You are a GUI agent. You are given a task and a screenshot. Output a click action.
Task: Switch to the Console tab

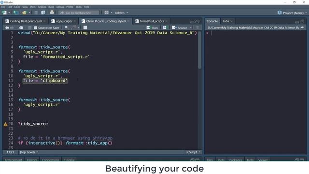tap(212, 21)
